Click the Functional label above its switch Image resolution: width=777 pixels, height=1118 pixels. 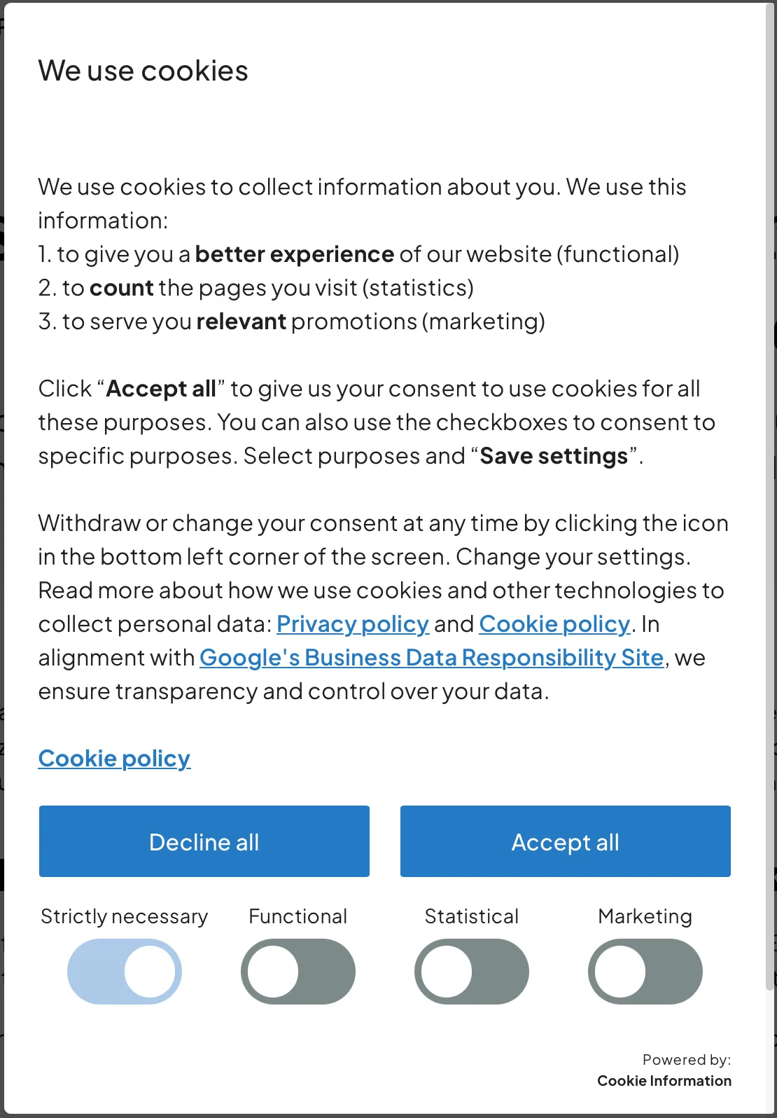coord(297,916)
